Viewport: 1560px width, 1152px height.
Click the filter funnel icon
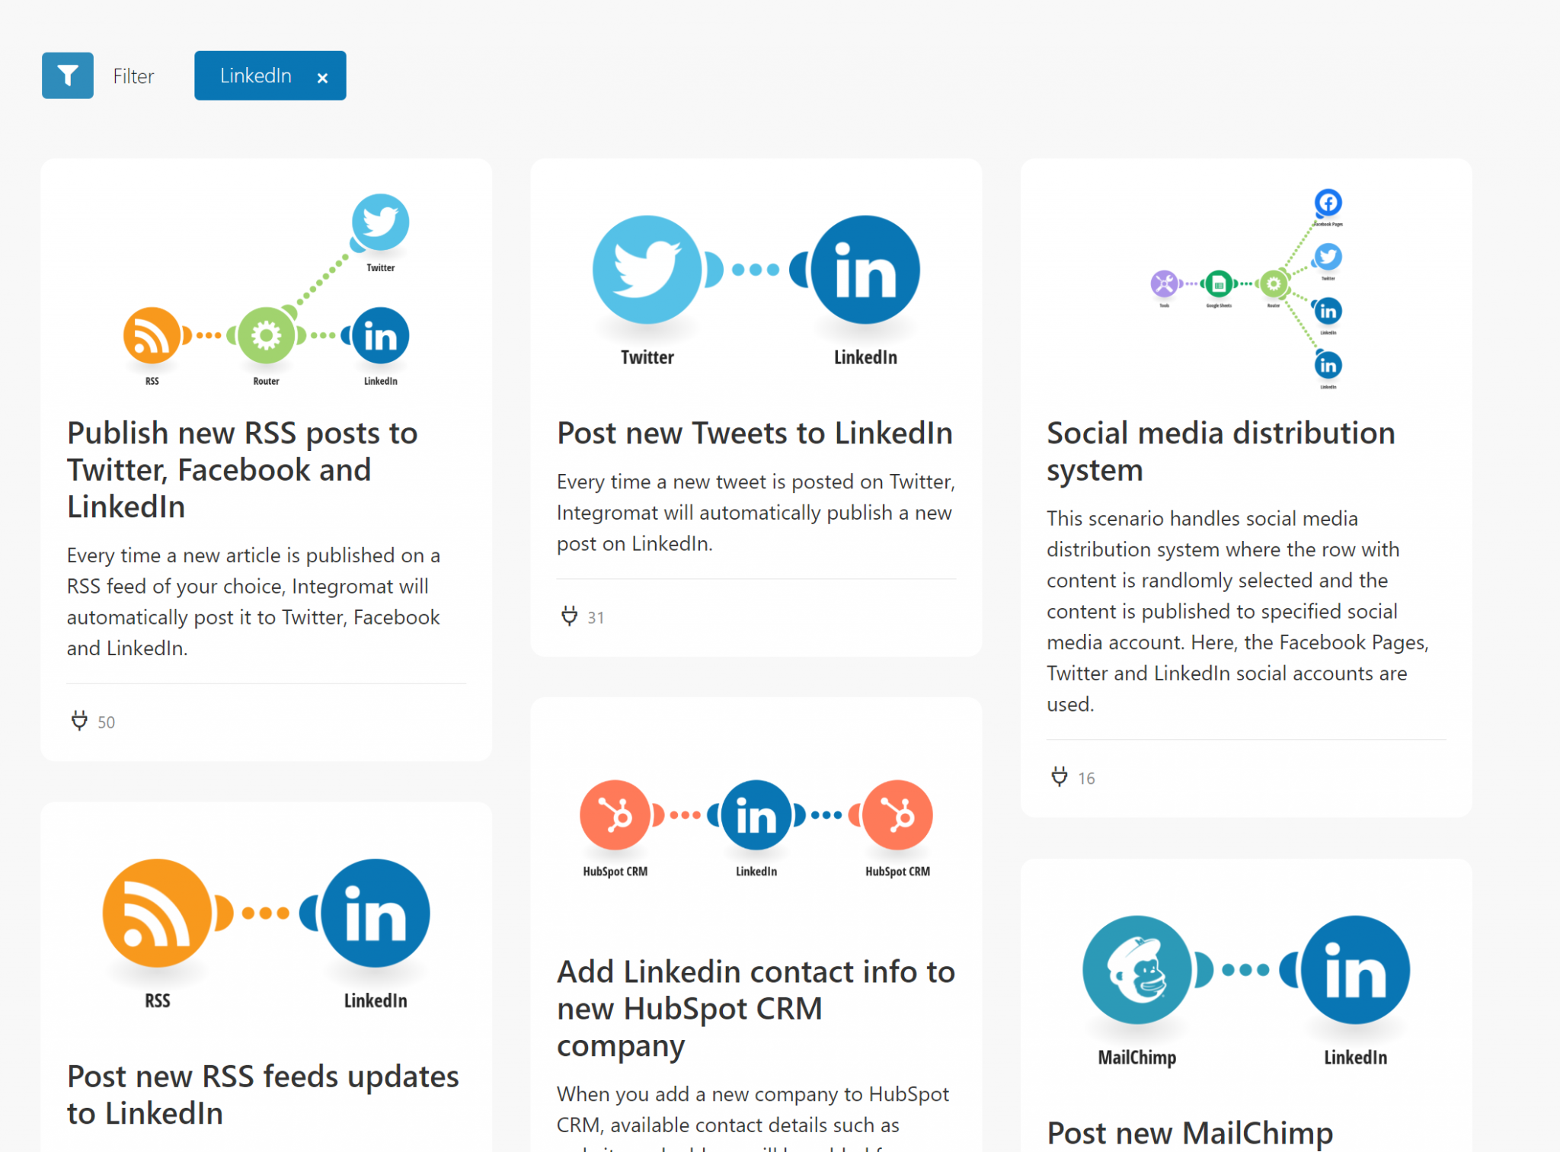pos(68,75)
